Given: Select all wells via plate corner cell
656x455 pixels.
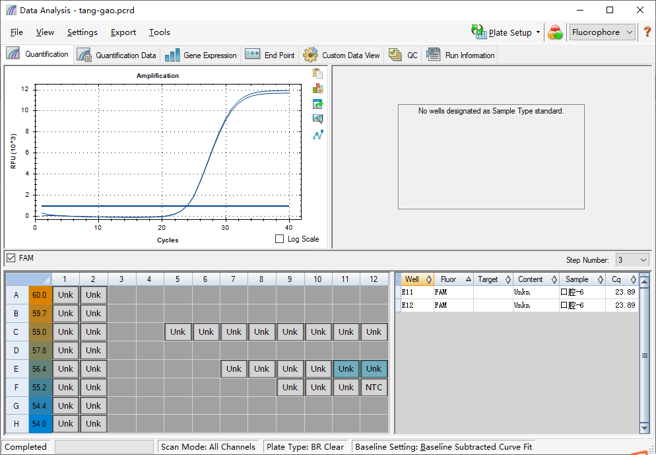Looking at the screenshot, I should [28, 279].
